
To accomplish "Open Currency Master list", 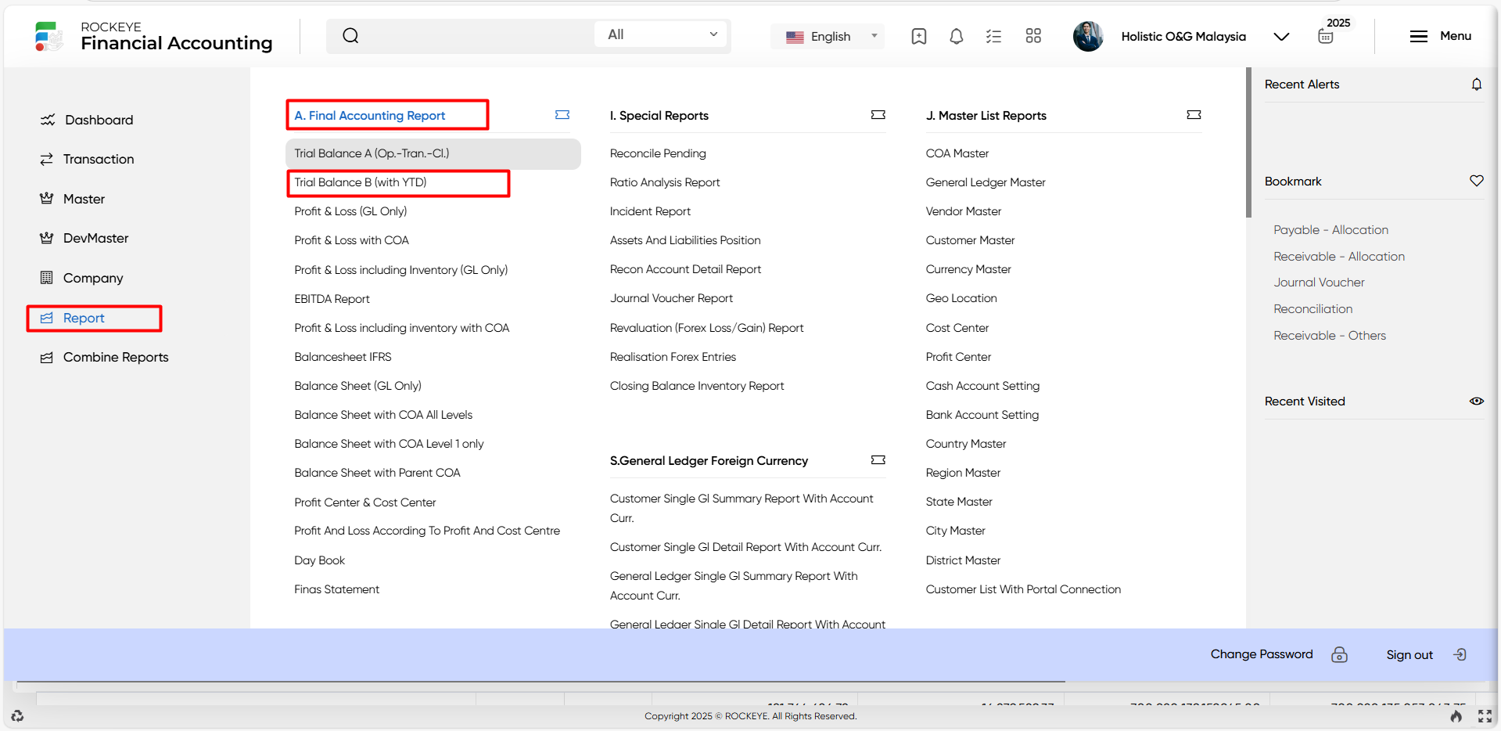I will (x=968, y=269).
